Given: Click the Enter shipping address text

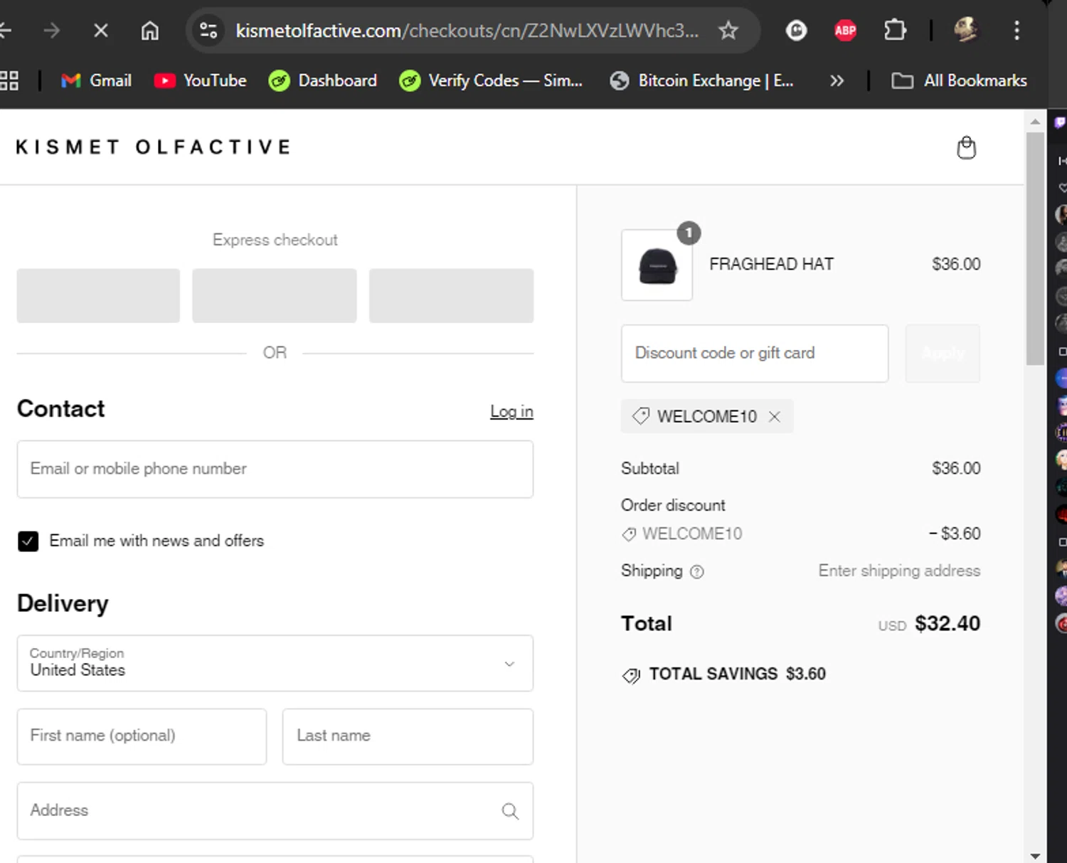Looking at the screenshot, I should [x=899, y=571].
